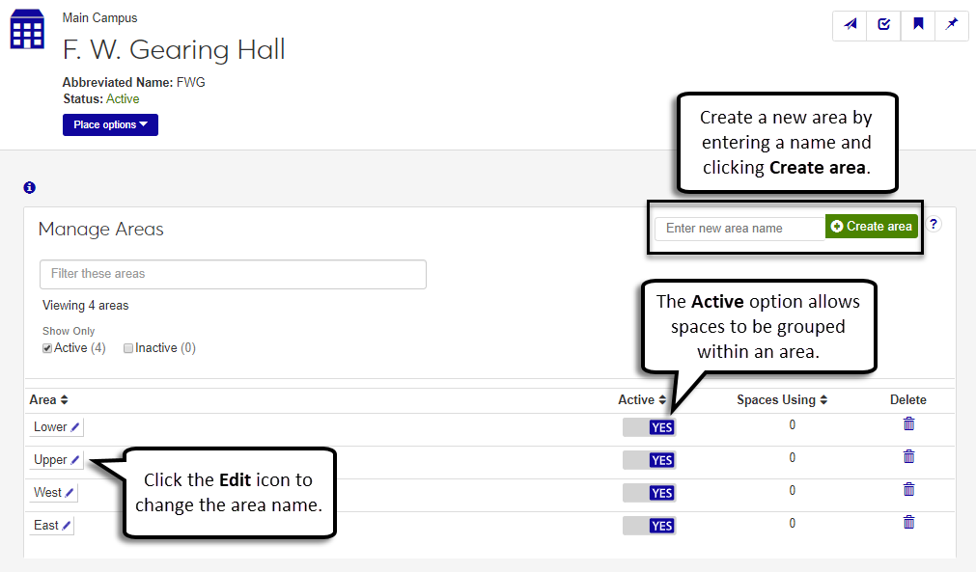976x572 pixels.
Task: Open the Place options dropdown
Action: pyautogui.click(x=110, y=124)
